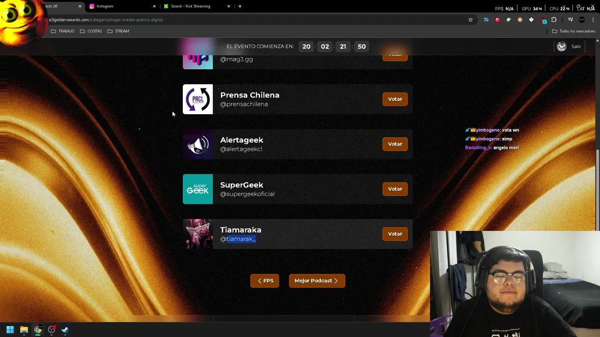Click the address bar URL
The image size is (600, 337).
click(106, 20)
